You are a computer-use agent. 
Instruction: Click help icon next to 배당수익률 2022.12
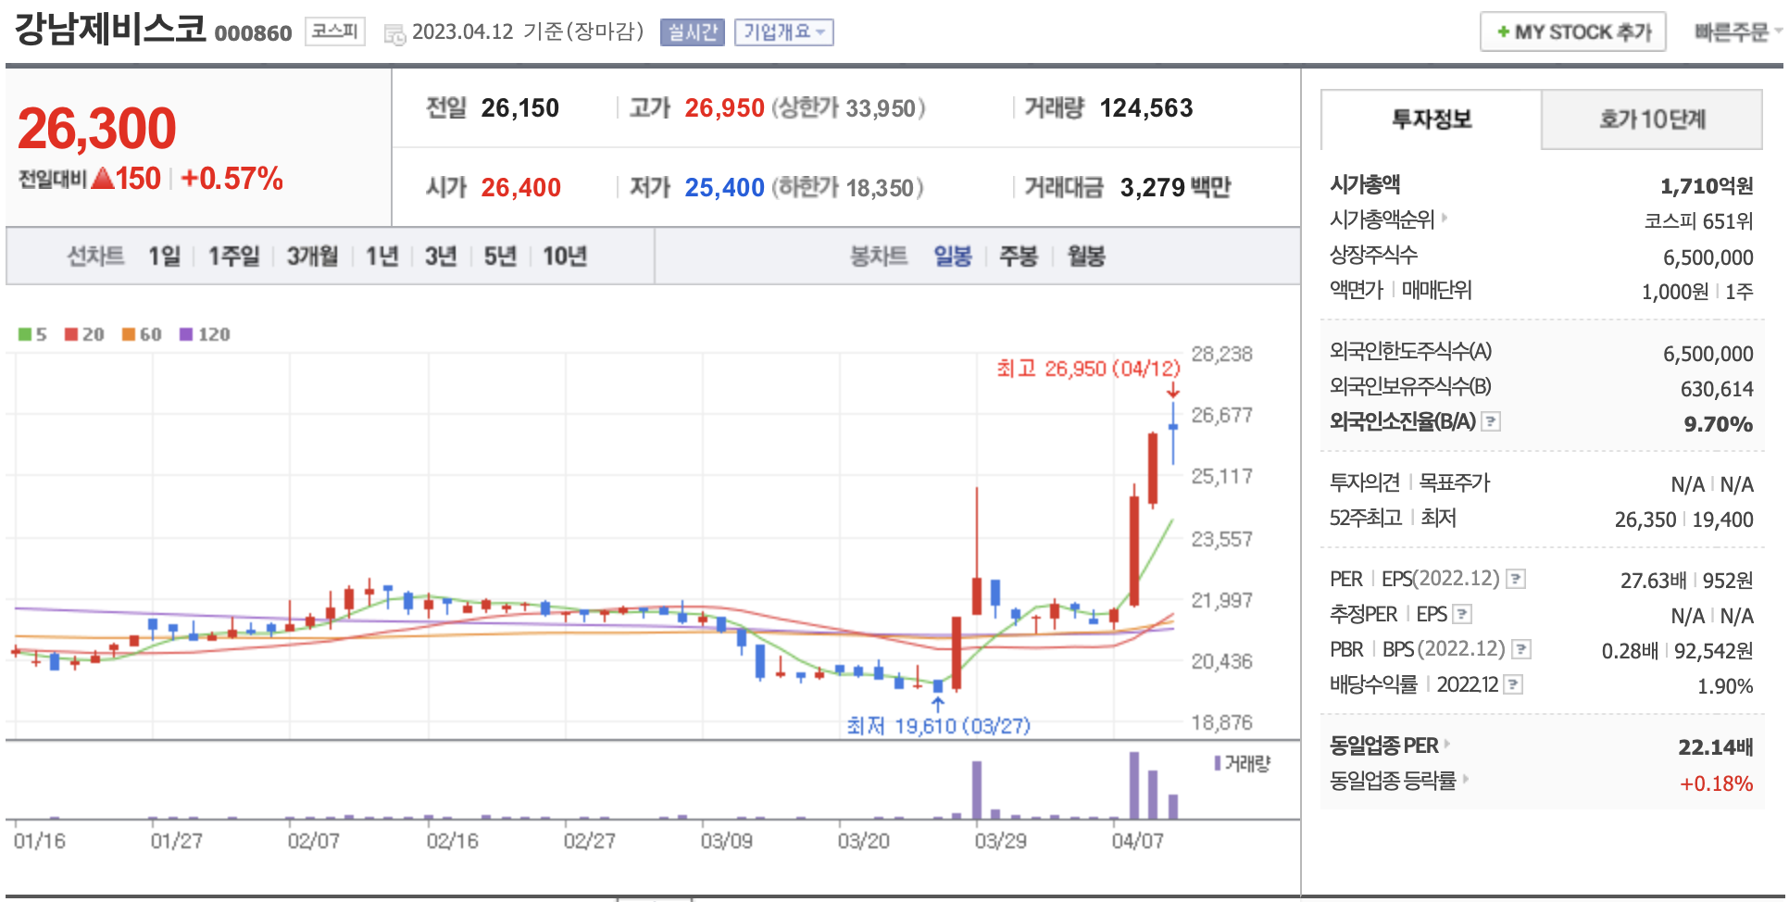[x=1513, y=685]
